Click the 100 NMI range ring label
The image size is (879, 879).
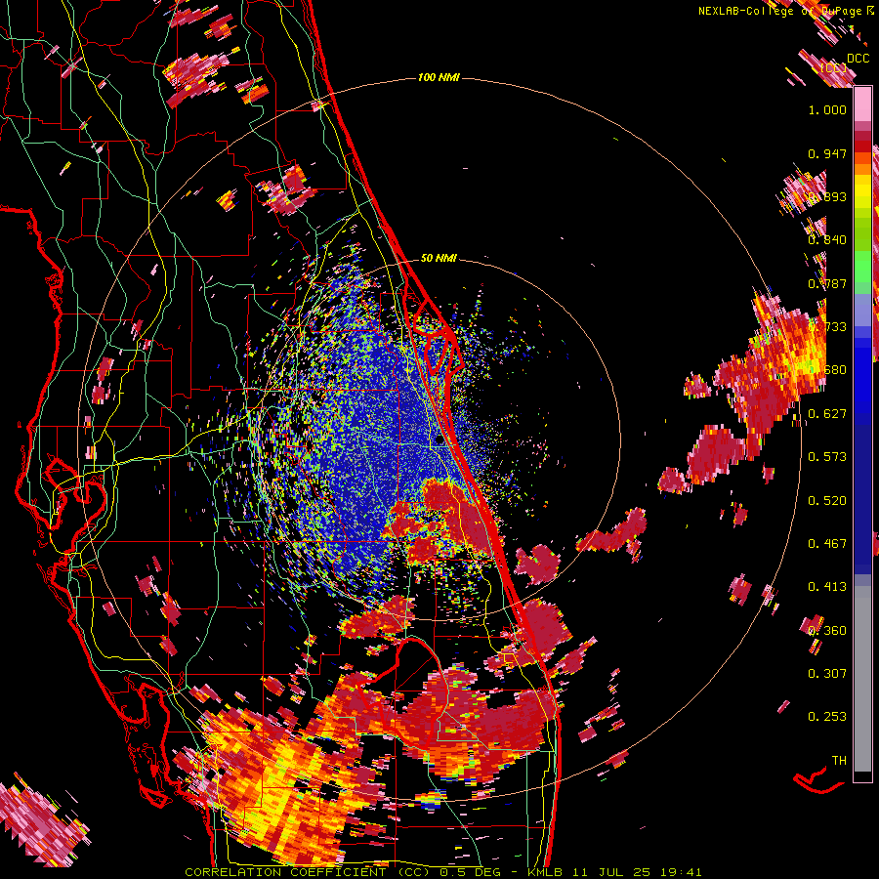pos(439,77)
